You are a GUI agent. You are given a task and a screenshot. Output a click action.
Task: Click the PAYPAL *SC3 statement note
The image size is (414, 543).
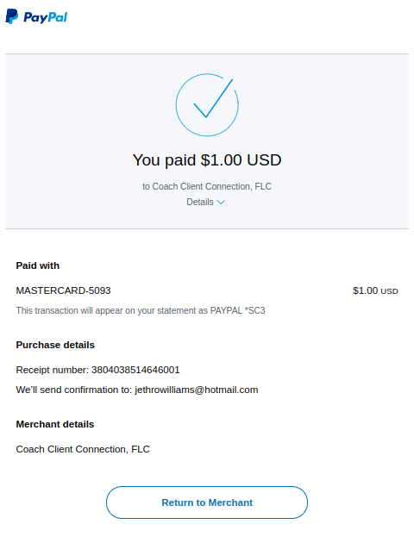(x=141, y=310)
